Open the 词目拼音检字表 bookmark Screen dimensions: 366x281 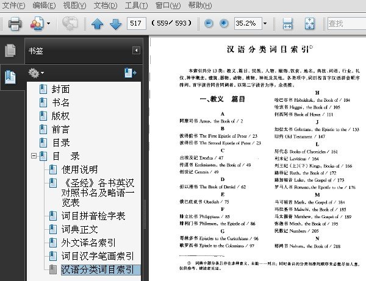click(x=93, y=216)
